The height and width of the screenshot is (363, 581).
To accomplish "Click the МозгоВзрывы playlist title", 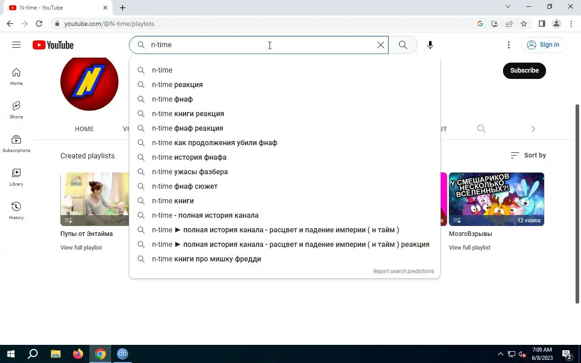I will [x=471, y=234].
